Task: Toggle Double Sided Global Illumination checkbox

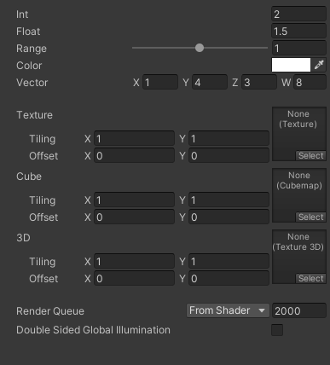Action: tap(277, 330)
